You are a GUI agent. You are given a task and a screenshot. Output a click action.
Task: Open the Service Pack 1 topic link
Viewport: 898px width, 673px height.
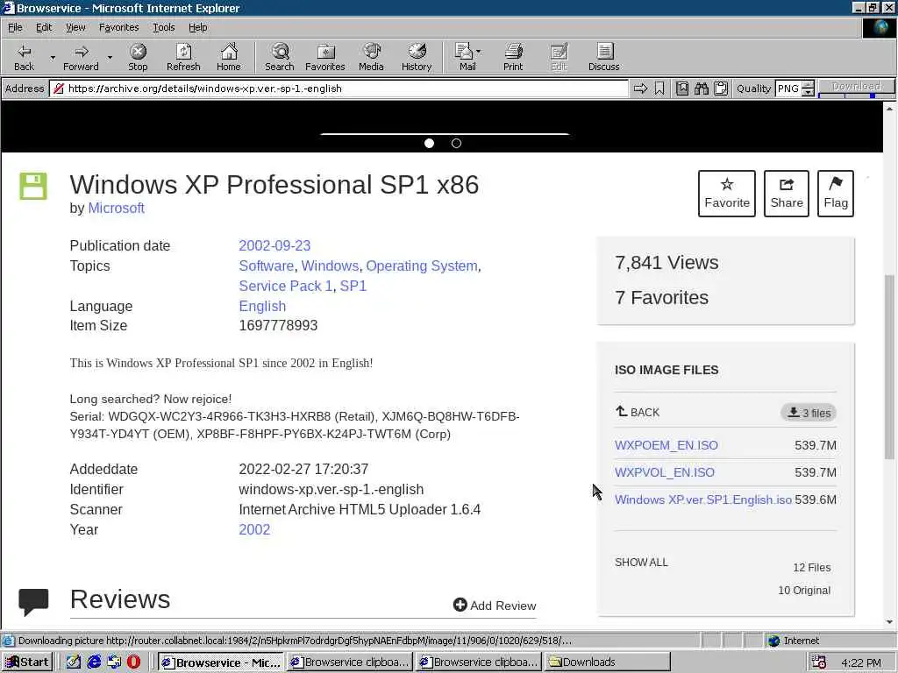click(285, 286)
